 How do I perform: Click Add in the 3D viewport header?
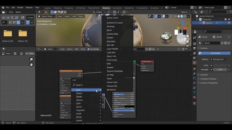pyautogui.click(x=74, y=16)
